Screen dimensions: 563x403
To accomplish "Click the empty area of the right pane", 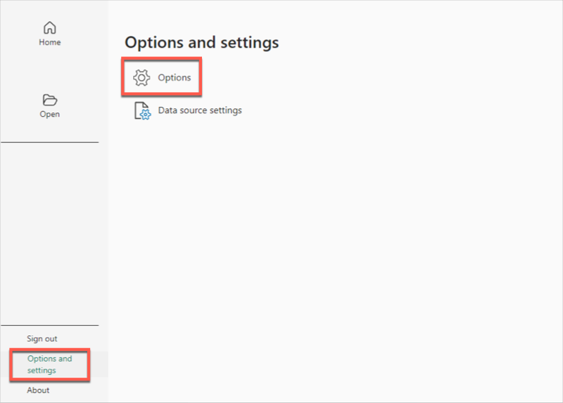I will pos(352,246).
